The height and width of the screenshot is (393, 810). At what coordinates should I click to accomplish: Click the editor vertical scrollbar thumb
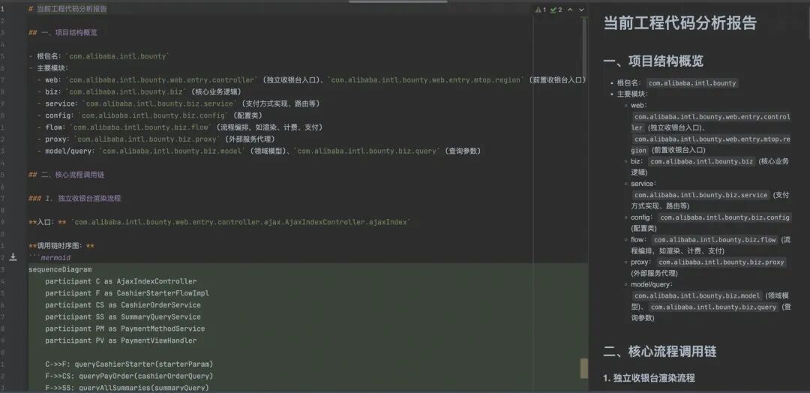coord(583,368)
